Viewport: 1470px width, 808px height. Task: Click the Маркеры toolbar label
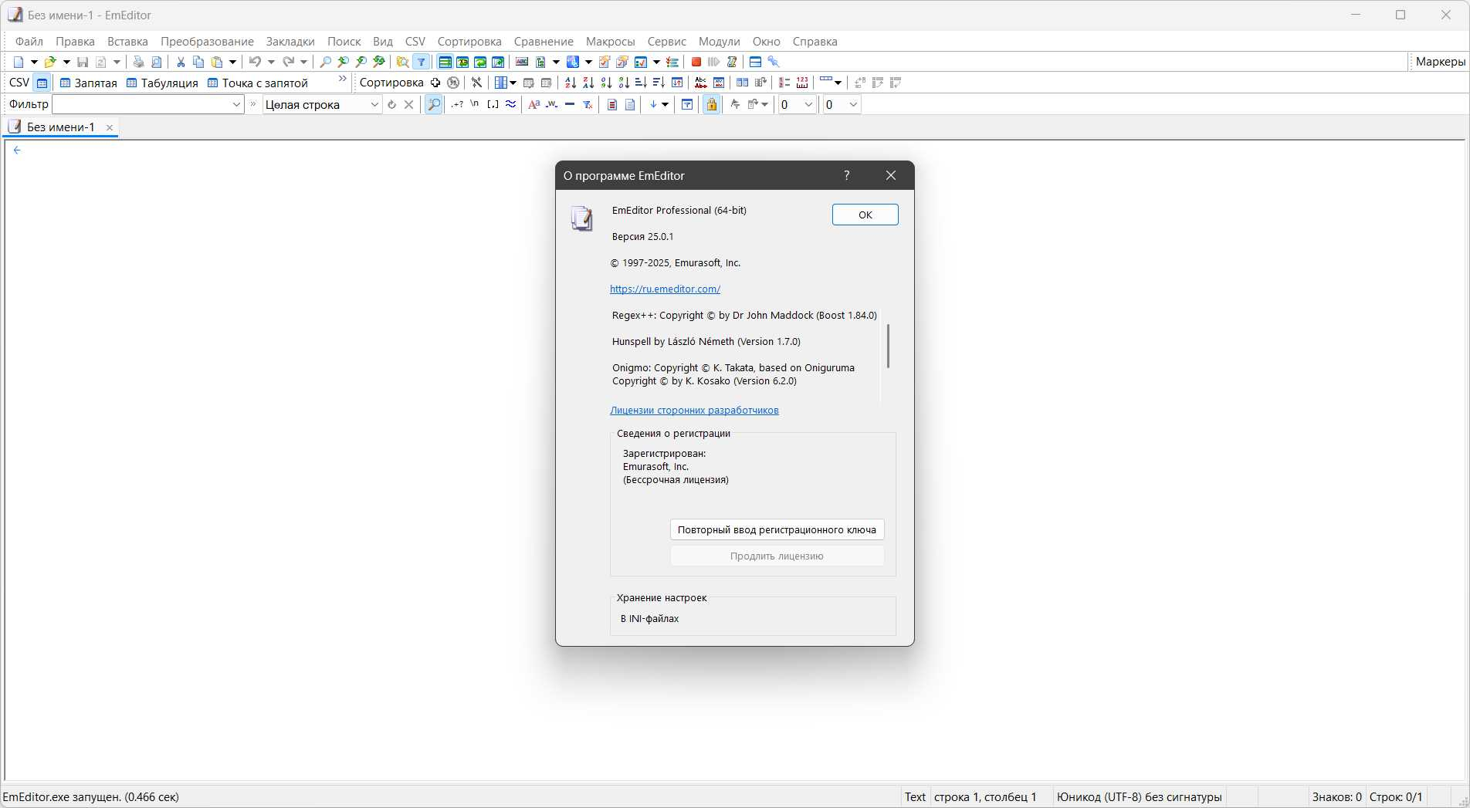(1440, 62)
